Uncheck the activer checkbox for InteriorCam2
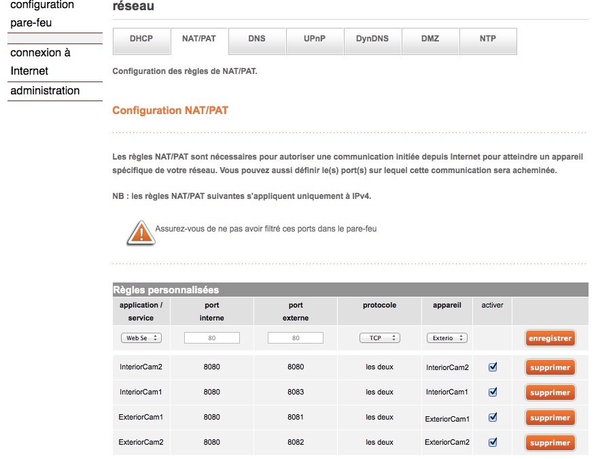The width and height of the screenshot is (596, 459). tap(493, 367)
